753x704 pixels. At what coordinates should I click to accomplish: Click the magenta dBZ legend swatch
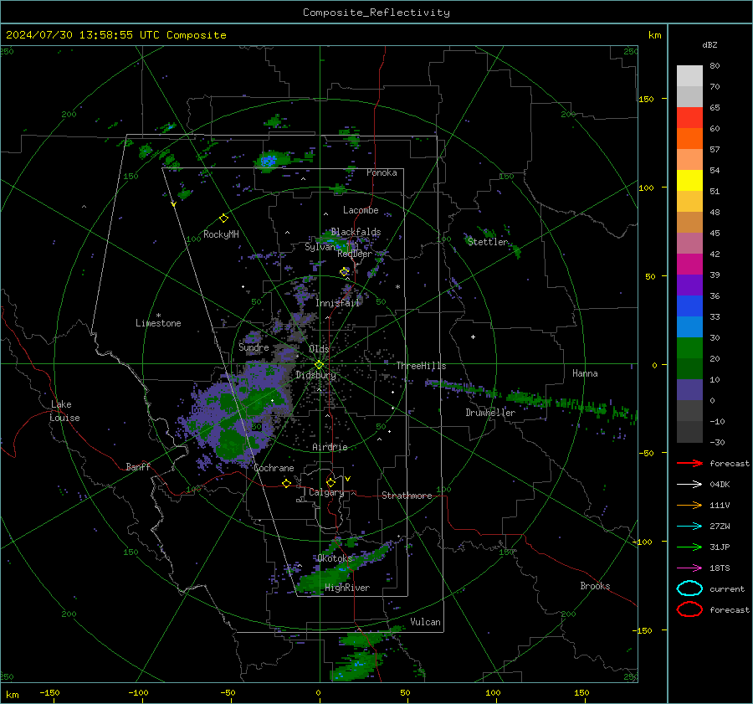coord(689,264)
